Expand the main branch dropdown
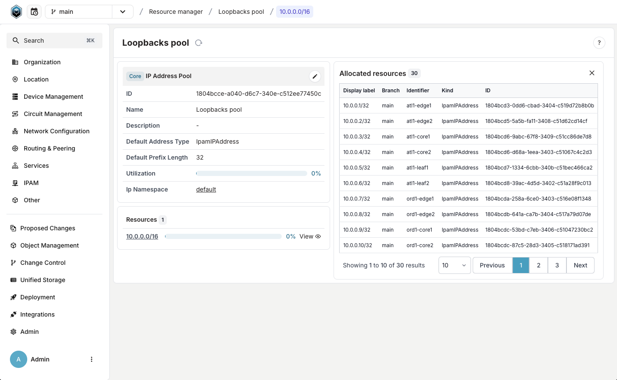Screen dimensions: 617x380 coord(123,12)
